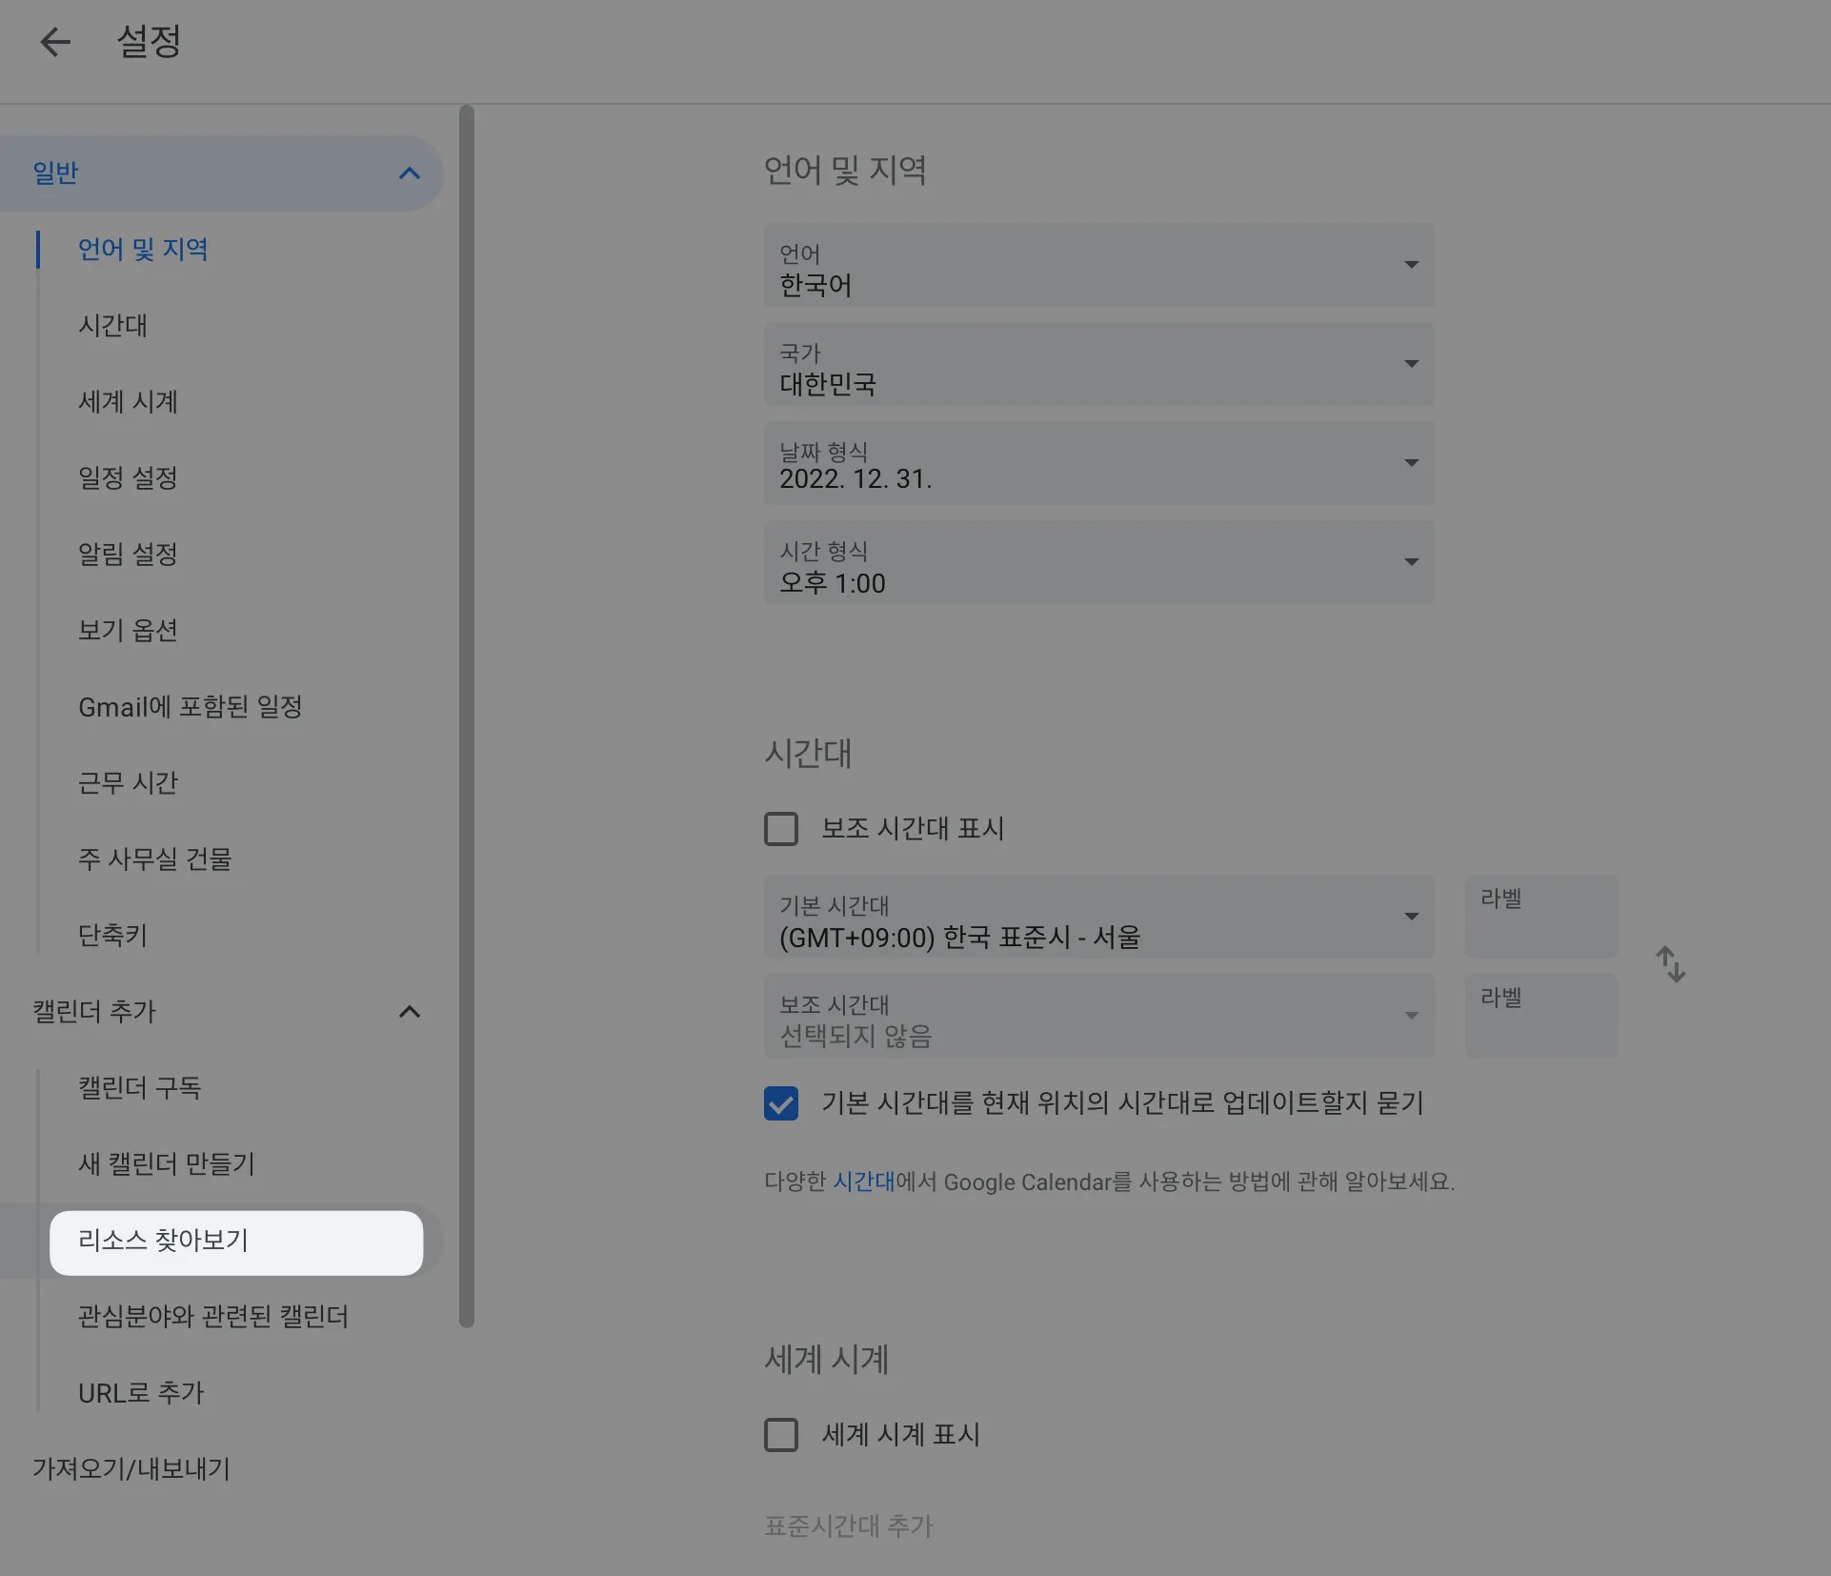
Task: Open the 언어 dropdown showing 한국어
Action: (1097, 267)
